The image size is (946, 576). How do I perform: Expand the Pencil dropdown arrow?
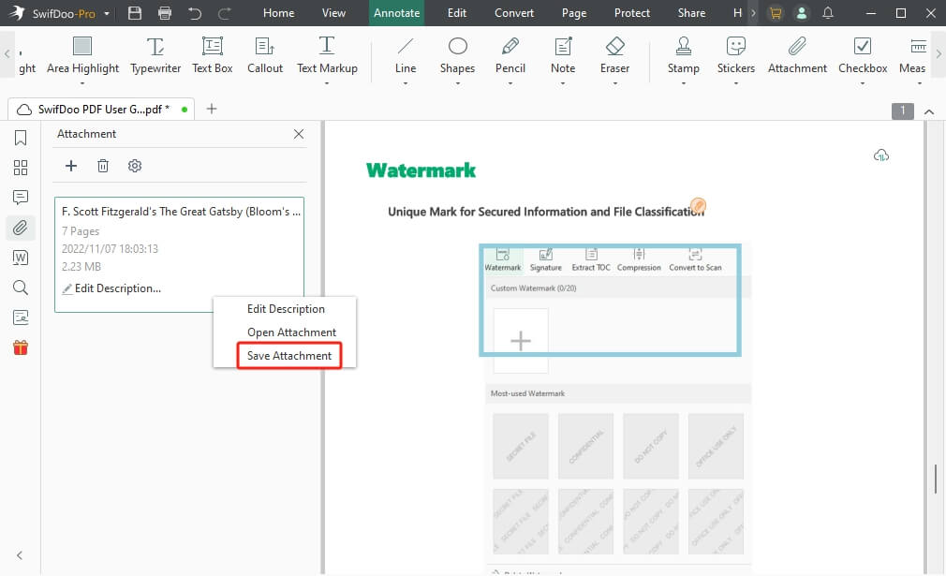[x=510, y=83]
